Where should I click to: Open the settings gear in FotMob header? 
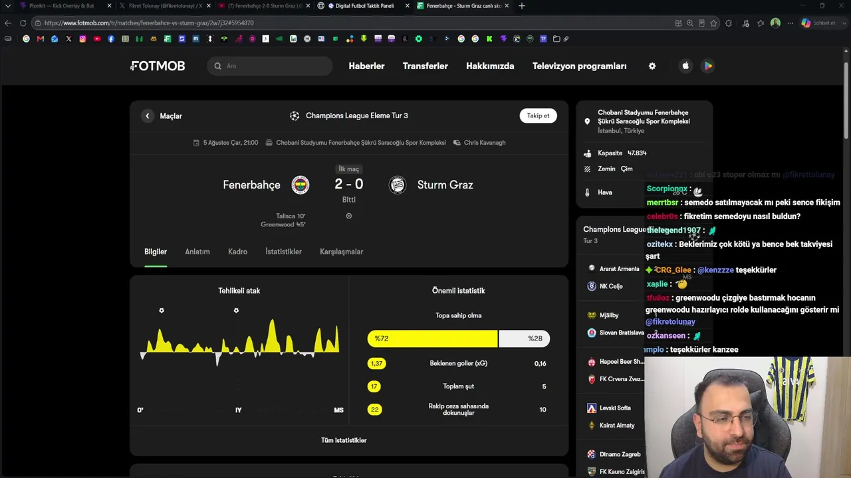click(652, 66)
